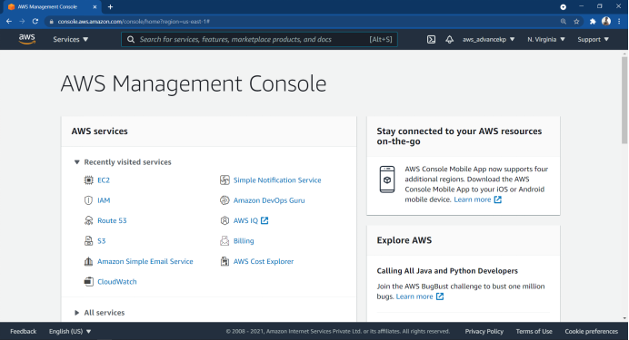Click the AWS services search field
The image size is (629, 340).
pyautogui.click(x=259, y=39)
